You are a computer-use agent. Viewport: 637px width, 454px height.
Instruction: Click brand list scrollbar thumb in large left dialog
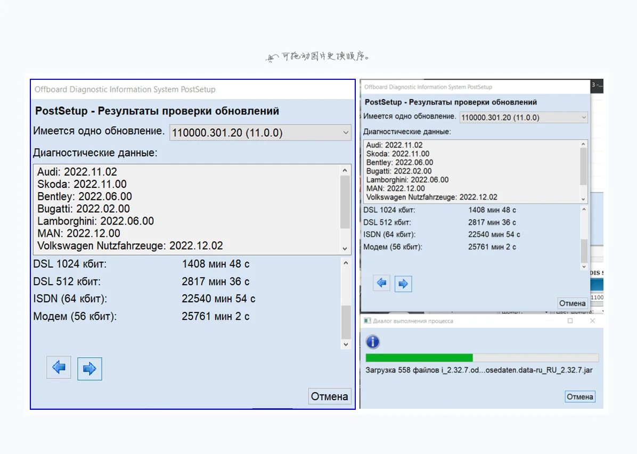(x=345, y=202)
